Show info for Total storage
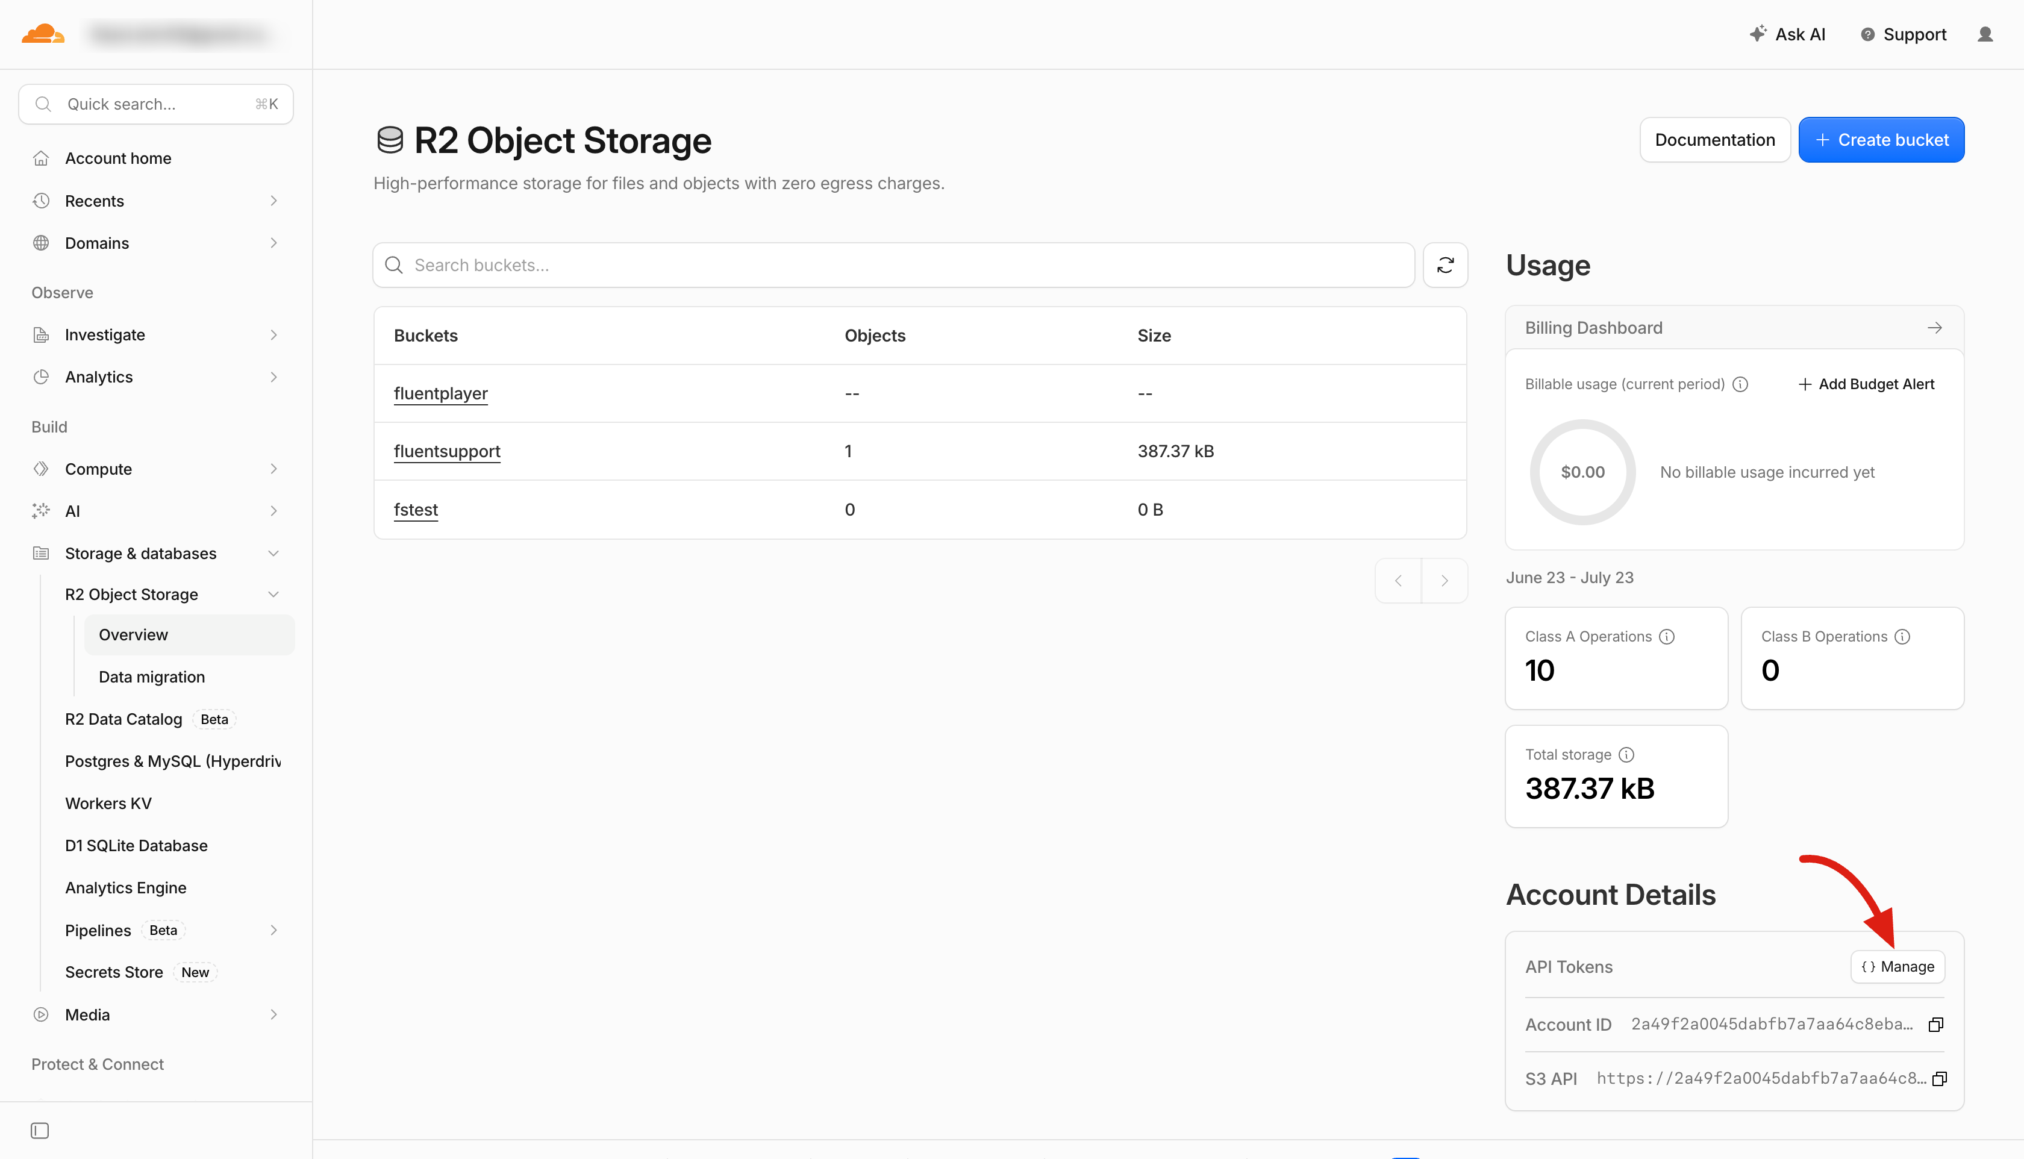This screenshot has height=1159, width=2024. point(1626,755)
